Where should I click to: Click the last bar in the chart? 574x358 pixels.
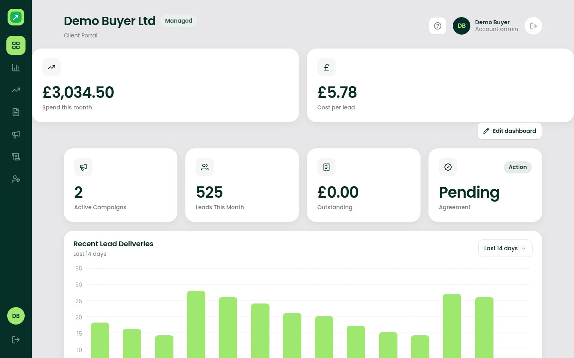484,327
